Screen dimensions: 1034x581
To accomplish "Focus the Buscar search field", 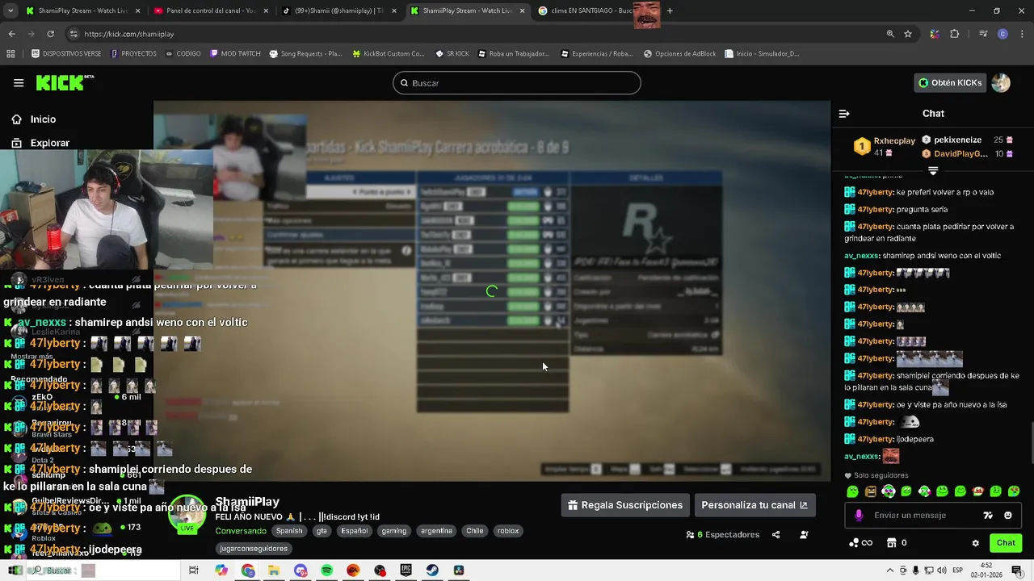I will tap(517, 83).
